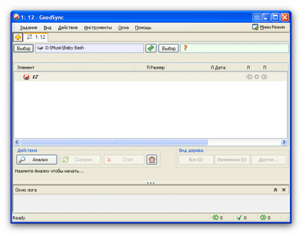Click the green sync direction arrows icon
This screenshot has width=302, height=234.
(151, 48)
